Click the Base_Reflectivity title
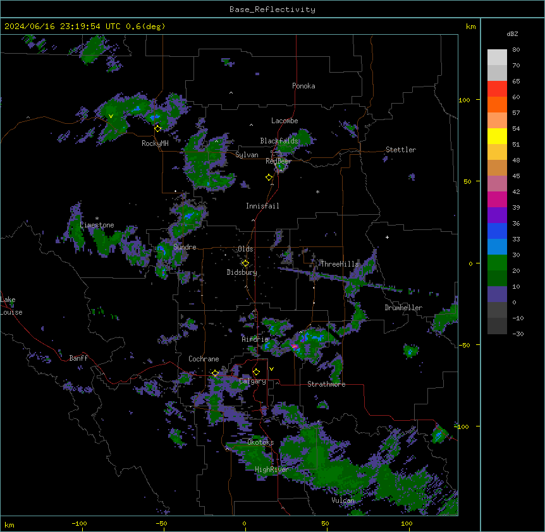Screen dimensions: 545x532 [272, 9]
